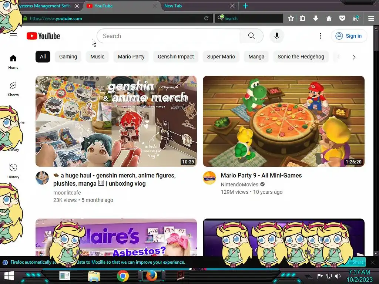Image resolution: width=379 pixels, height=284 pixels.
Task: Open Mario Party 9 All Mini-Games title
Action: [261, 175]
